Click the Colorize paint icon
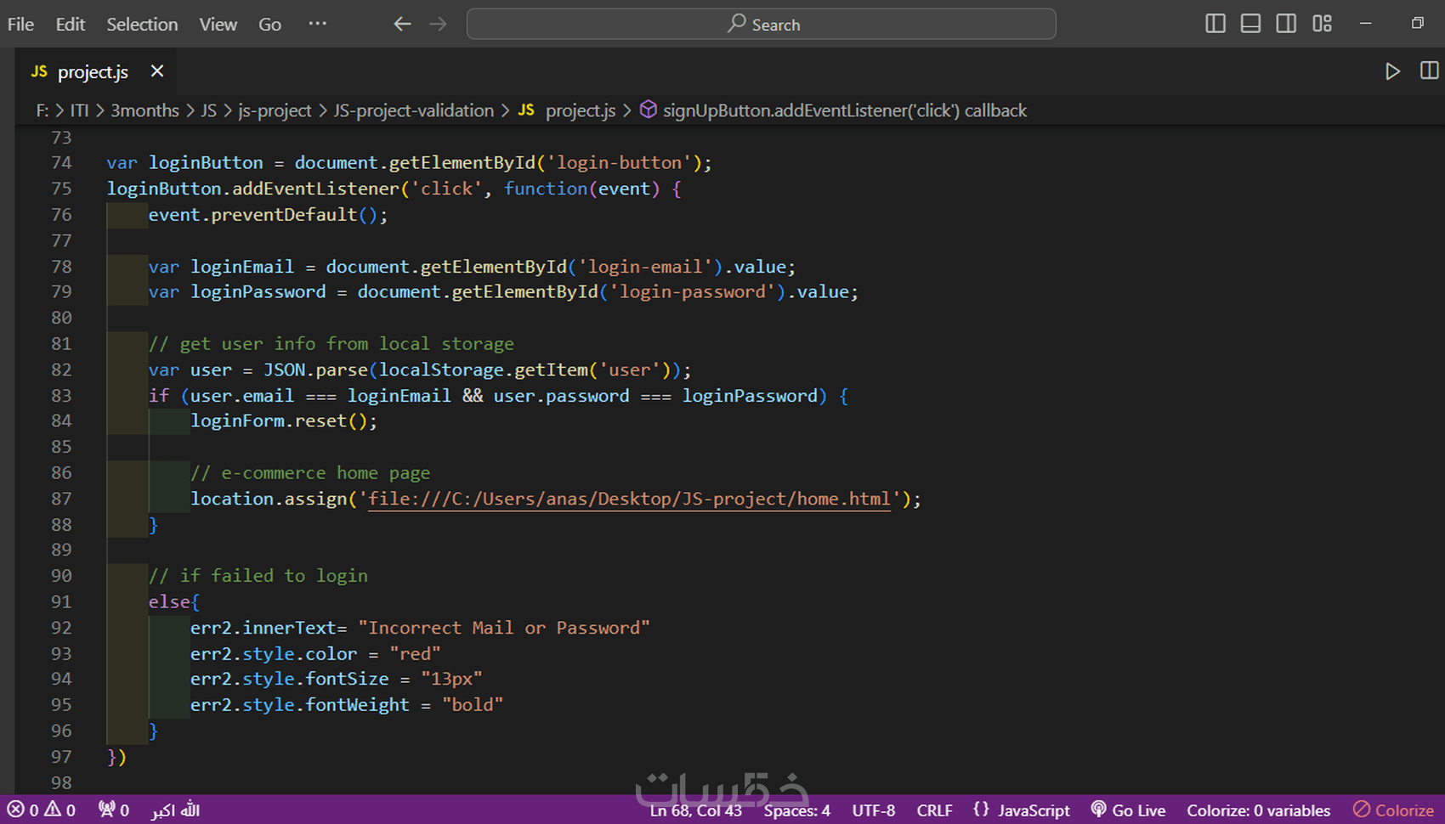The image size is (1445, 824). pos(1363,810)
